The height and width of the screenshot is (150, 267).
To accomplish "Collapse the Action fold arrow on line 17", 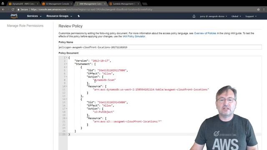I will point(67,108).
